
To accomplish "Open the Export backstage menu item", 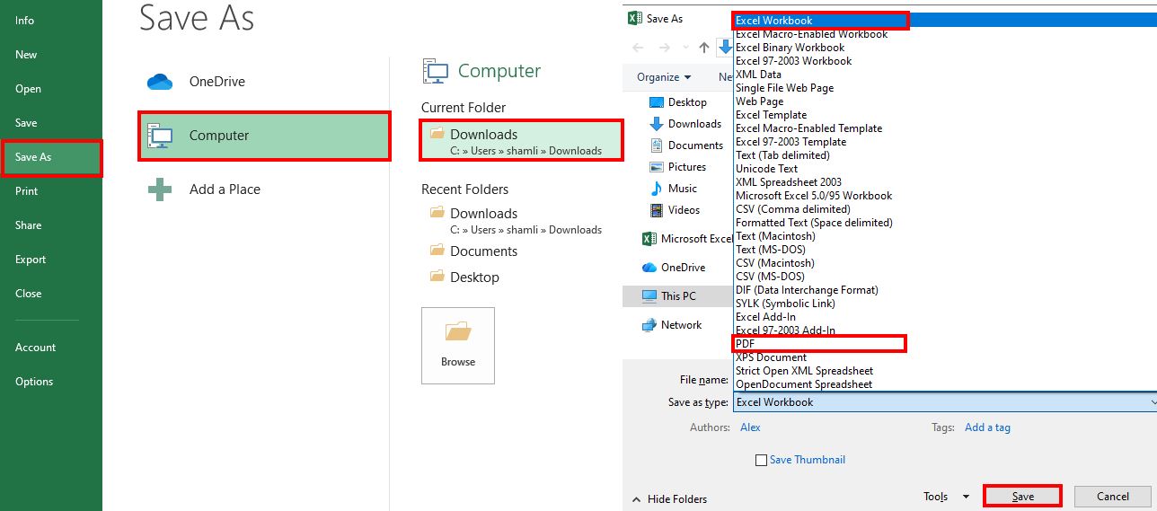I will (x=31, y=260).
